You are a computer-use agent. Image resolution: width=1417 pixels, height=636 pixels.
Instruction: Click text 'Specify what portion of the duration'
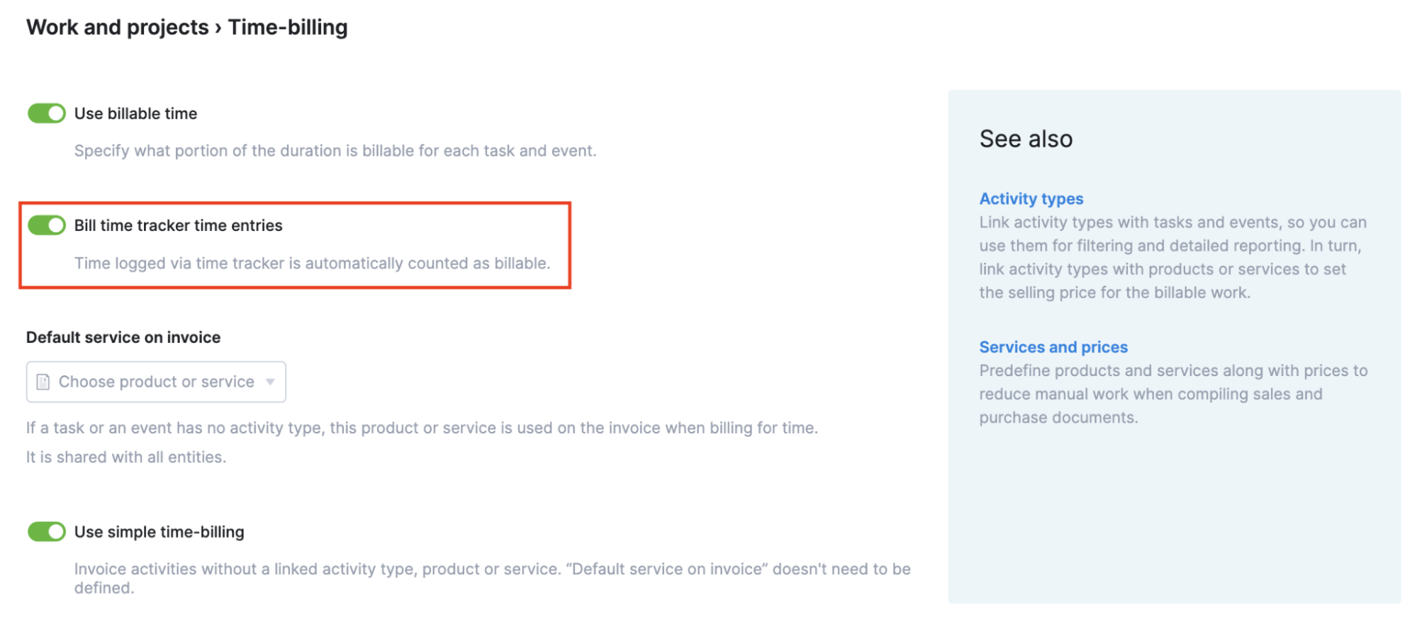coord(208,151)
